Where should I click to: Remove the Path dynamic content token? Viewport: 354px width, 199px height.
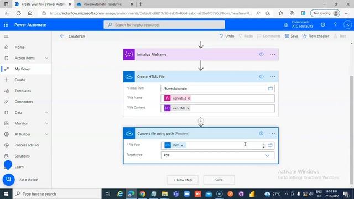coord(182,145)
